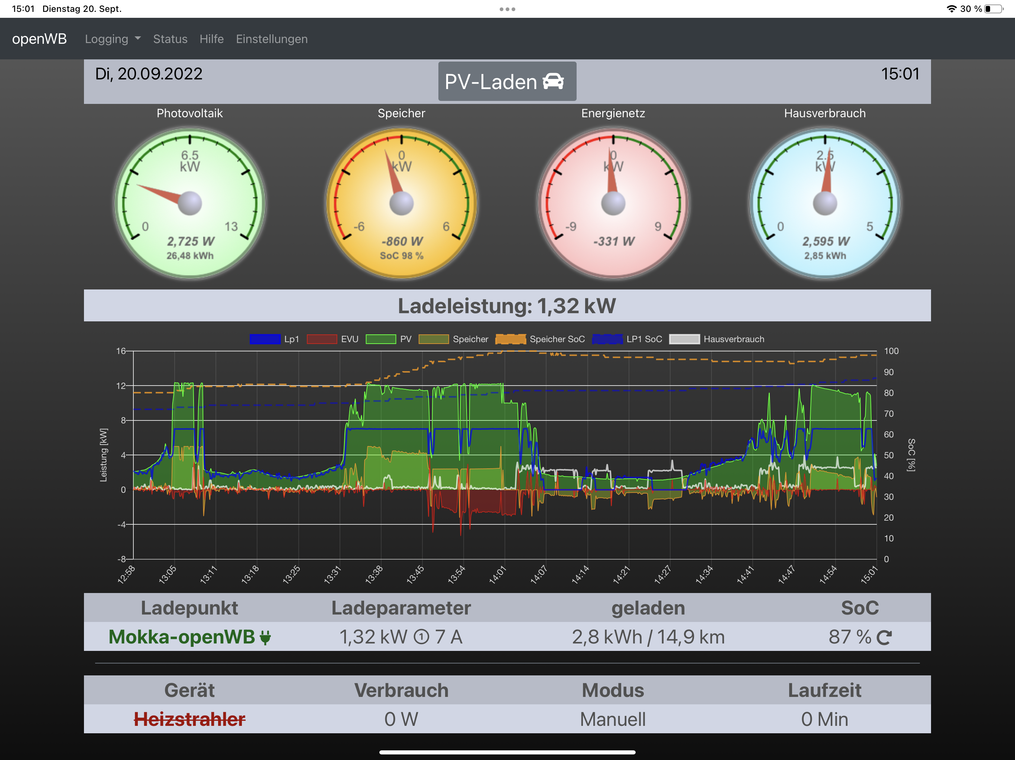The height and width of the screenshot is (760, 1015).
Task: Click the SoC refresh arrow icon
Action: [884, 637]
